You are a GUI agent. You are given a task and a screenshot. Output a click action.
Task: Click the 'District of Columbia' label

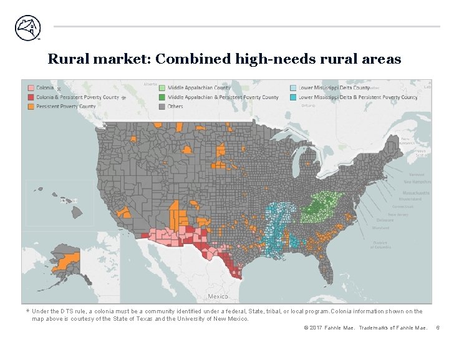(380, 245)
